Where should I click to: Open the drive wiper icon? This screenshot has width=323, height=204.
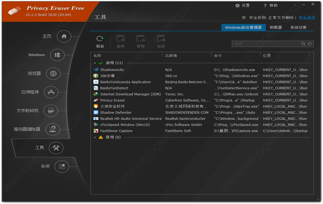[53, 129]
